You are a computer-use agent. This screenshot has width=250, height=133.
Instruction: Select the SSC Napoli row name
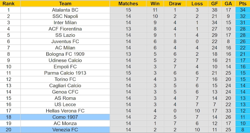(x=65, y=16)
